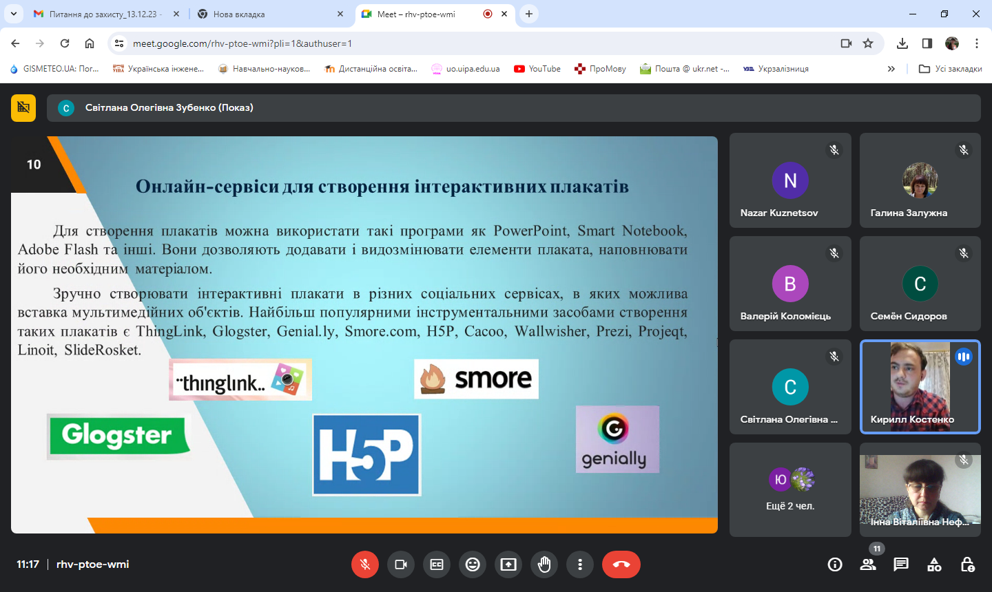Open 'Пошта @ ukr.net' bookmark
This screenshot has width=992, height=592.
[x=685, y=69]
